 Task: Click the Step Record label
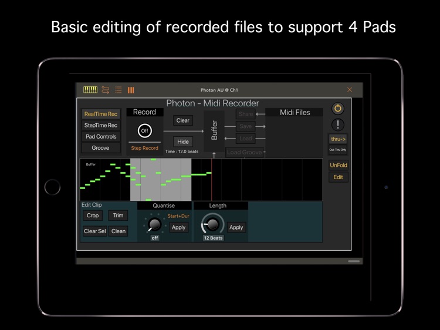click(144, 148)
